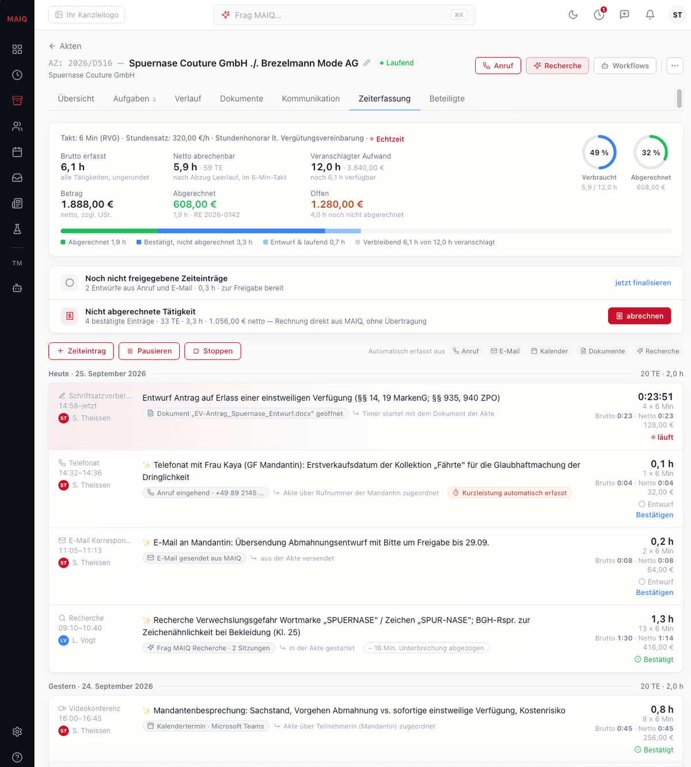Click the timer icon with red badge
The width and height of the screenshot is (691, 767).
tap(599, 14)
